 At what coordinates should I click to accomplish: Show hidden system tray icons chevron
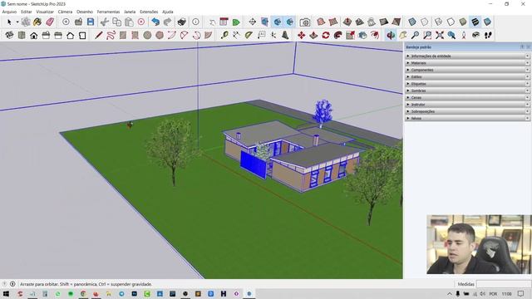(x=450, y=293)
